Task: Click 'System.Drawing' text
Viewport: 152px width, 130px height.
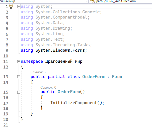Action: coord(53,28)
